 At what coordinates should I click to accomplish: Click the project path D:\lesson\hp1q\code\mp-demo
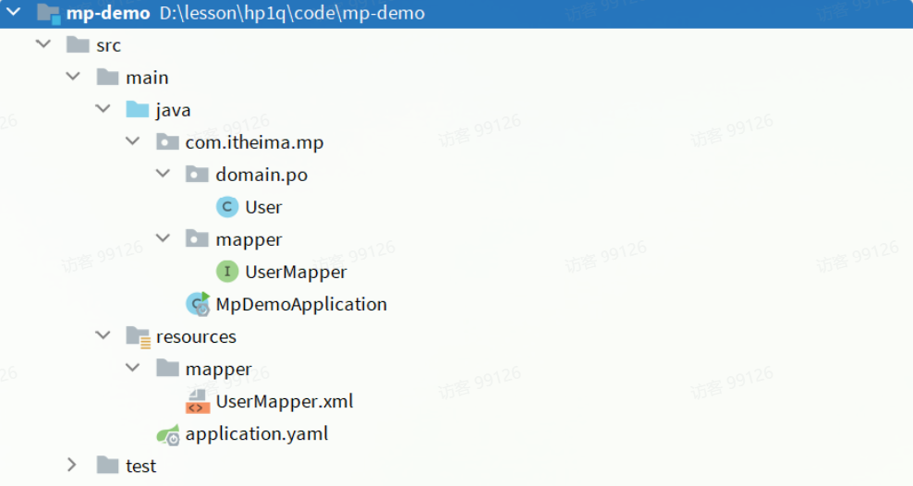292,13
